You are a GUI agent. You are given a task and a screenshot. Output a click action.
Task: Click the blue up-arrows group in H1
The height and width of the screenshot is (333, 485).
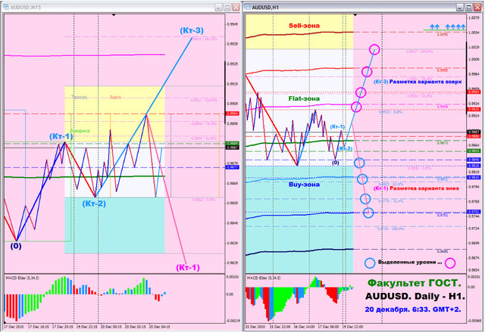tap(448, 27)
